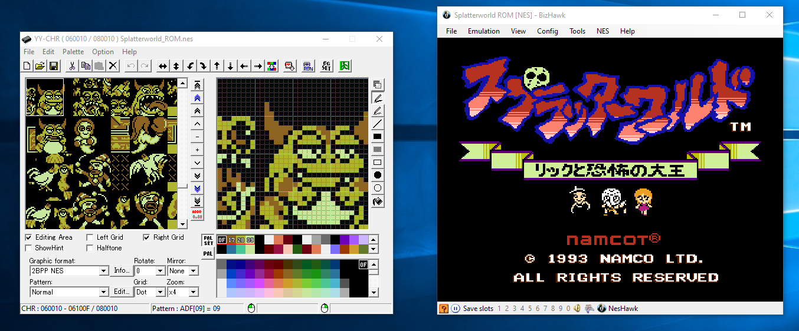This screenshot has height=331, width=799.
Task: Open the Mirror dropdown showing None
Action: [x=194, y=271]
